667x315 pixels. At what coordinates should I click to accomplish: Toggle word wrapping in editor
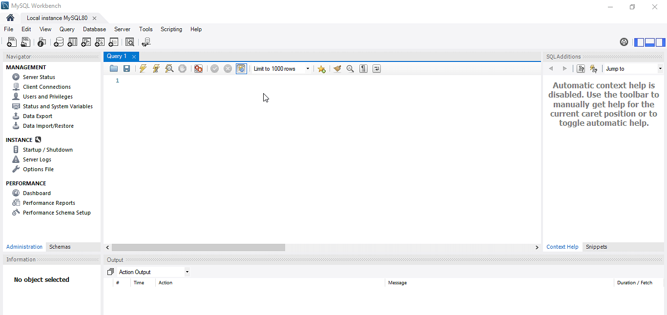coord(376,69)
